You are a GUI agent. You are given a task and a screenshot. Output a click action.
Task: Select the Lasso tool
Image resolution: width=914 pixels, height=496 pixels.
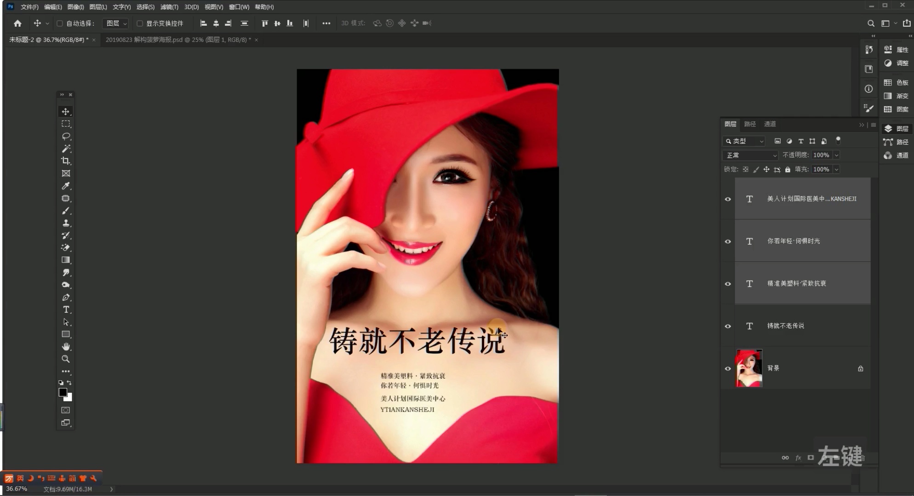click(66, 136)
